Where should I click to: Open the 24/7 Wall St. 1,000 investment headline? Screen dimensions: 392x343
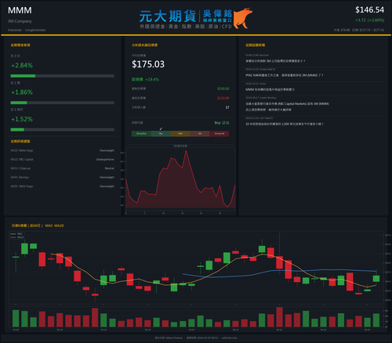(285, 124)
